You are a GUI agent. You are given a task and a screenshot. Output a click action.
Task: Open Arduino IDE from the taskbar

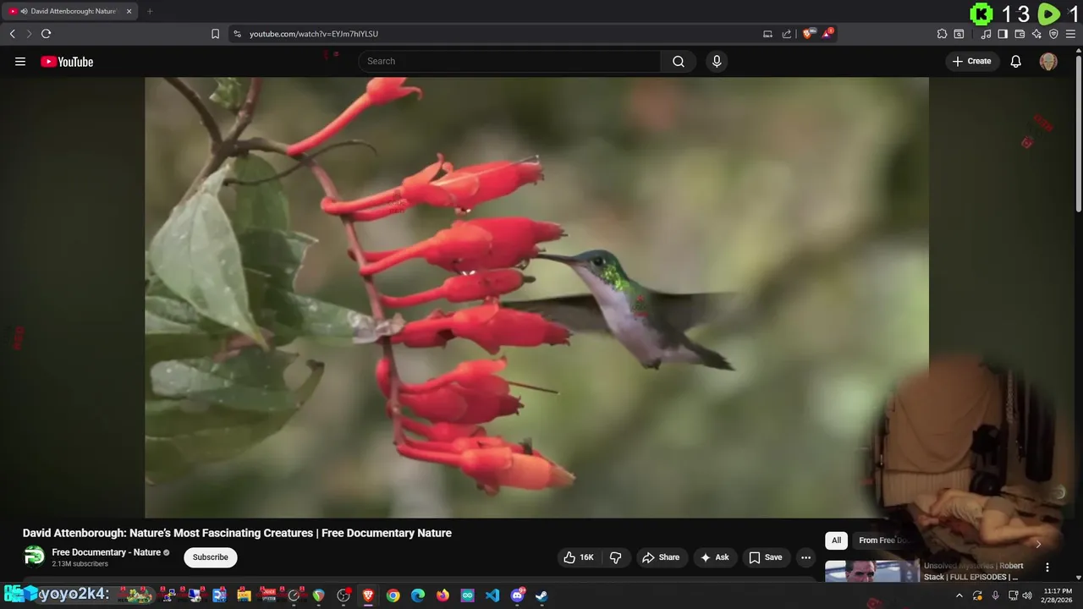468,595
